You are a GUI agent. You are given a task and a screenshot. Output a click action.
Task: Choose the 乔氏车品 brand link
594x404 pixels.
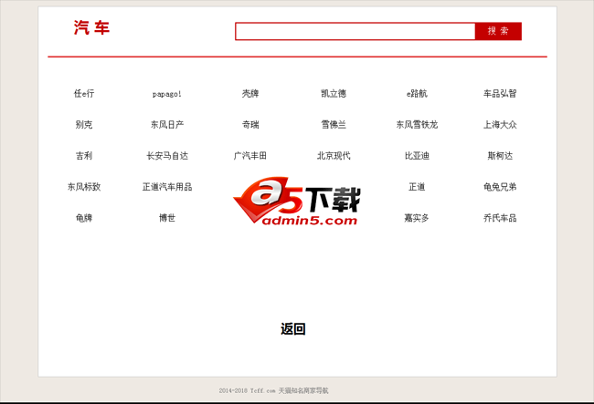(500, 218)
